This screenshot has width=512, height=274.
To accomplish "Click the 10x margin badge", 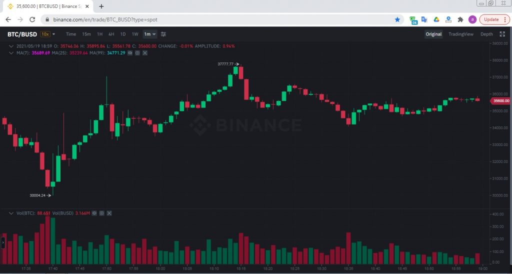I will (45, 34).
